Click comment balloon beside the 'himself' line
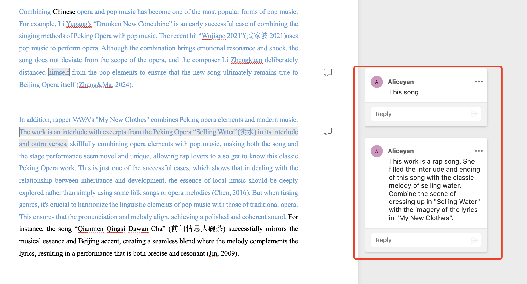This screenshot has width=527, height=284. click(328, 73)
